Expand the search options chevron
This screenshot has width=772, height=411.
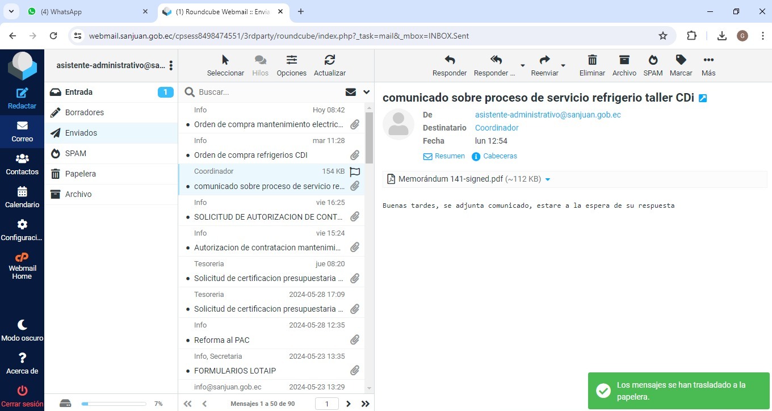367,92
